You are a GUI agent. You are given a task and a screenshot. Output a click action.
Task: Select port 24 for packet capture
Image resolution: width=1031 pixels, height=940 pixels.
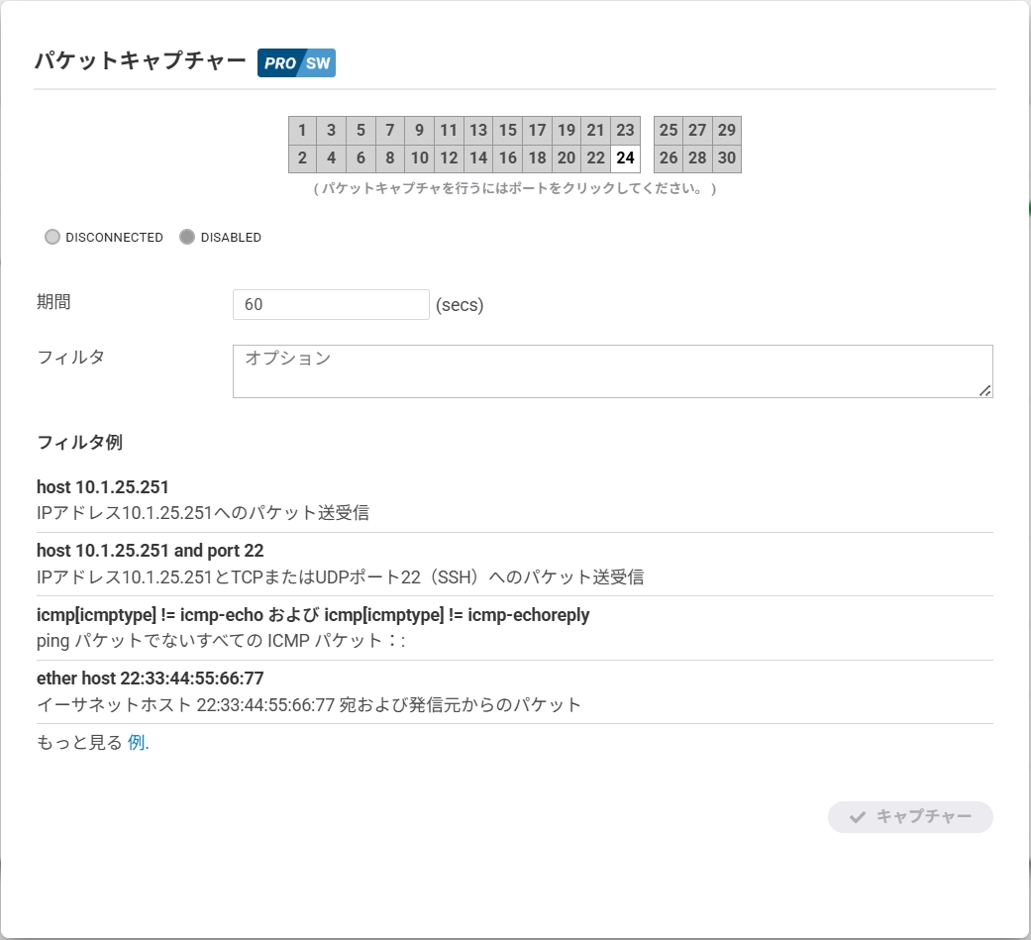coord(625,158)
